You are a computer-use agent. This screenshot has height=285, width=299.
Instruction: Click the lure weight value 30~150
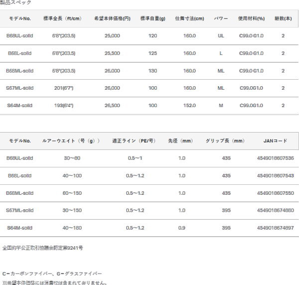(x=72, y=210)
